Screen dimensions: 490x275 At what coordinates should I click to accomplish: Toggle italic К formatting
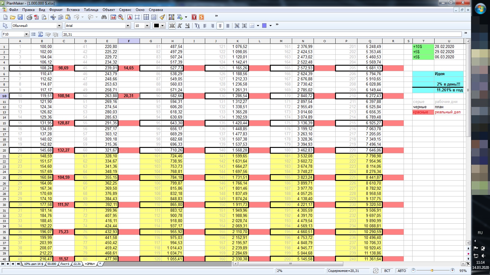(180, 26)
